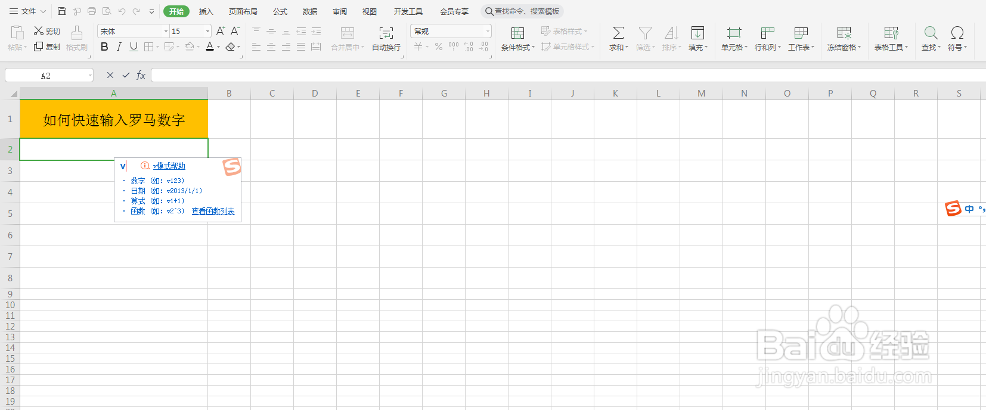Toggle Underline formatting
Screen dimensions: 986x410
tap(134, 46)
